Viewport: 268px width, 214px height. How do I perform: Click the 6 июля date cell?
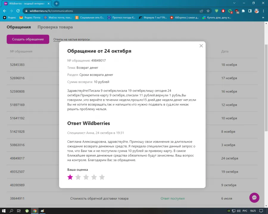(227, 199)
